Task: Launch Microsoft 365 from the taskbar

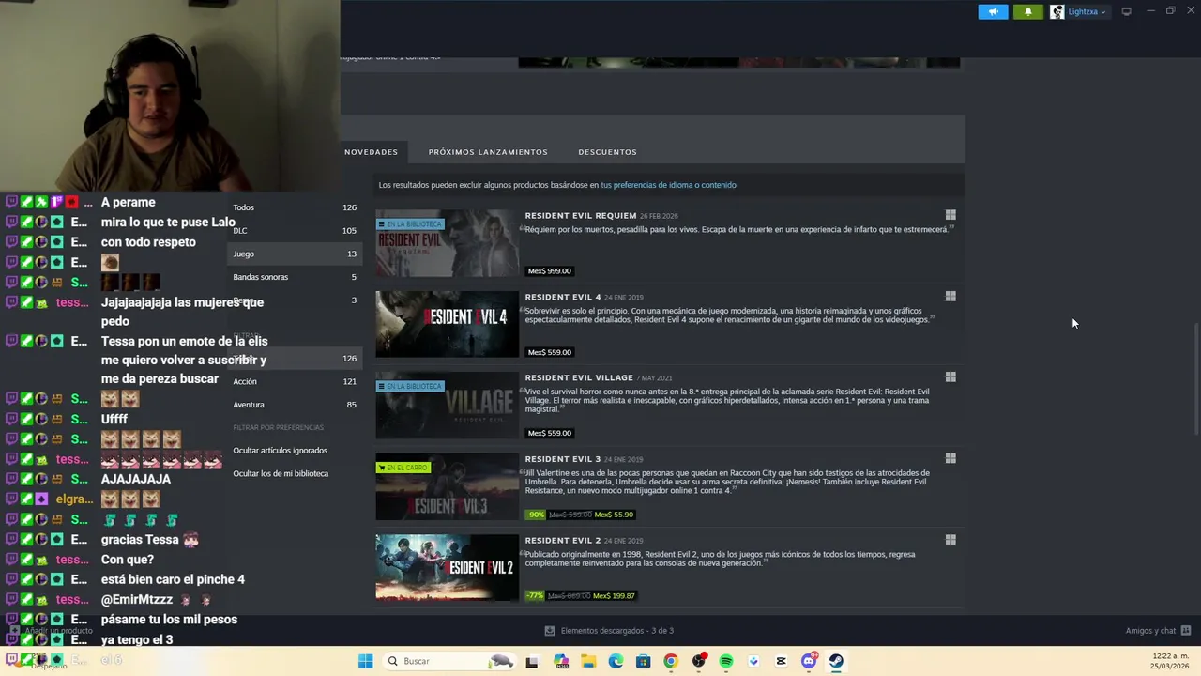Action: [x=561, y=661]
